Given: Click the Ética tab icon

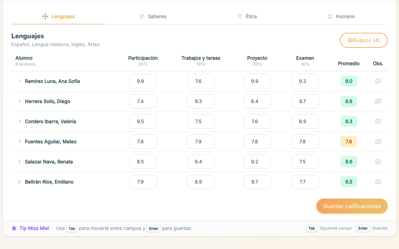Looking at the screenshot, I should coord(240,16).
